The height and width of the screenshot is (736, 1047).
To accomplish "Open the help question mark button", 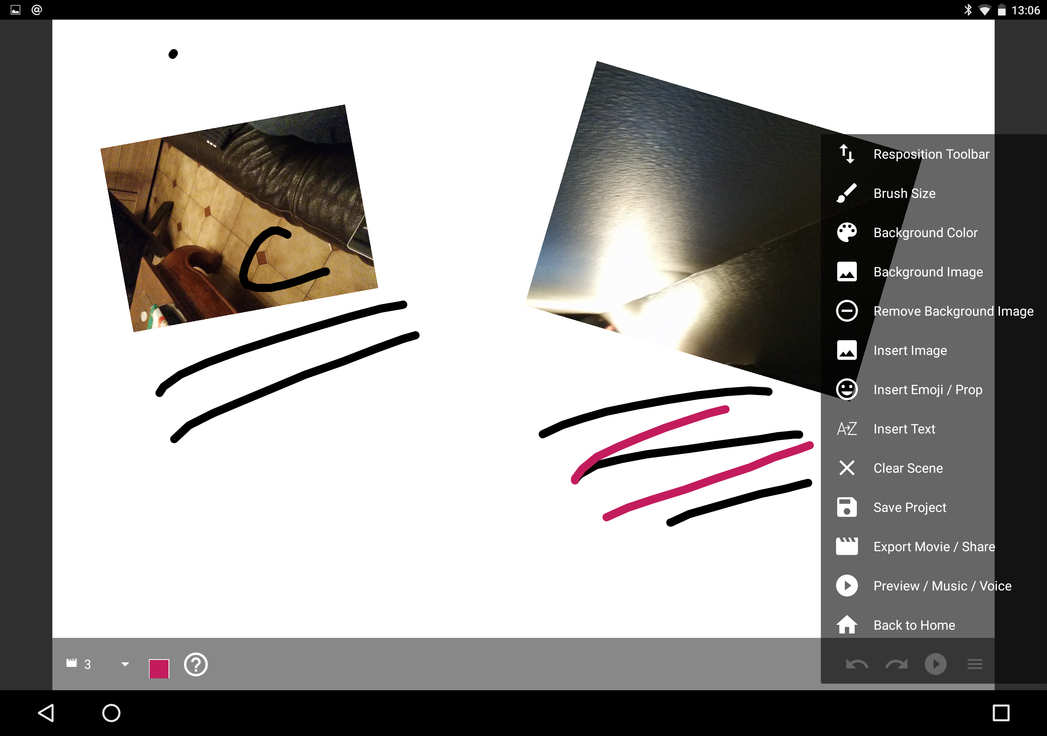I will click(195, 664).
